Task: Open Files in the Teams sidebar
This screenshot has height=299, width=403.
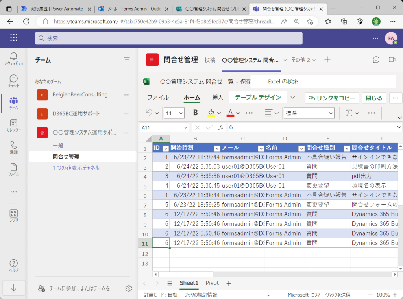Action: coord(14,170)
